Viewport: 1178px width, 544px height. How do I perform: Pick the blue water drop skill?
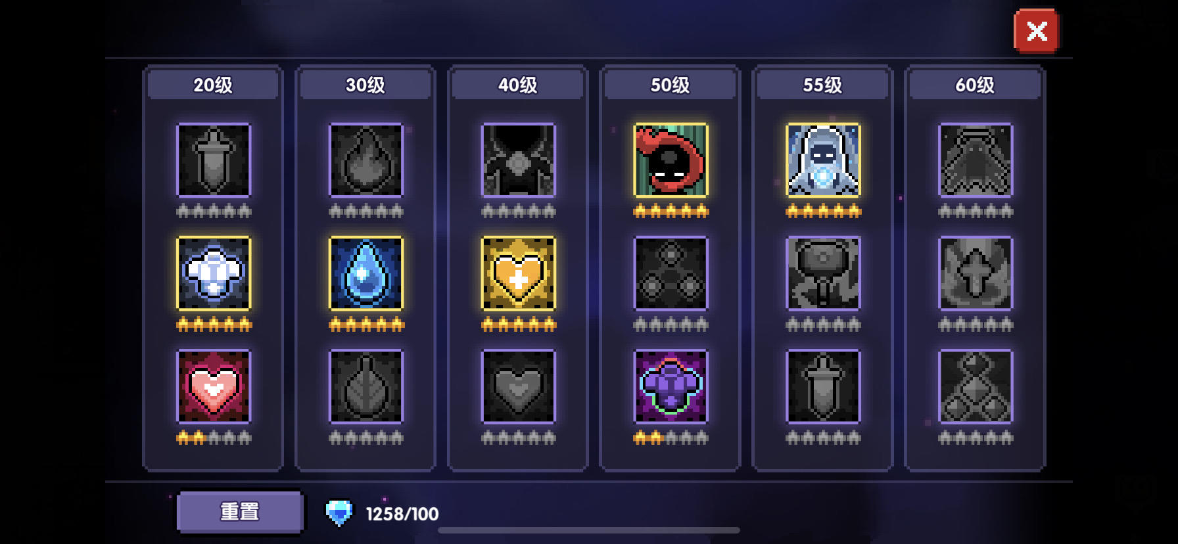pyautogui.click(x=366, y=273)
